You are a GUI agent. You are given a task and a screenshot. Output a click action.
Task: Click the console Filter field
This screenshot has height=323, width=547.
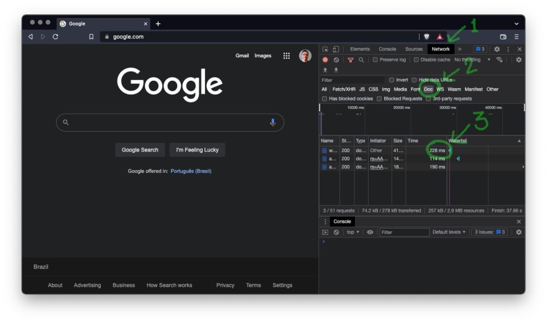[x=404, y=232]
